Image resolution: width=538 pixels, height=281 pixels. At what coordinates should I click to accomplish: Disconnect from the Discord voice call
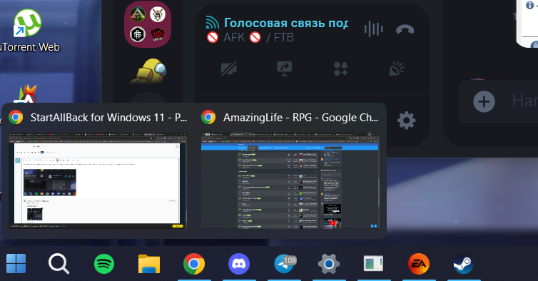pos(405,29)
